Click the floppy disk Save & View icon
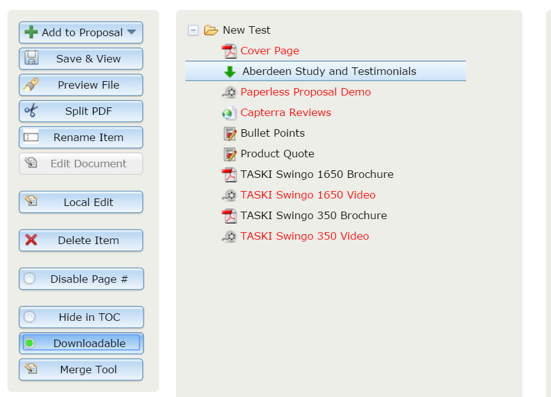The image size is (551, 397). coord(31,58)
